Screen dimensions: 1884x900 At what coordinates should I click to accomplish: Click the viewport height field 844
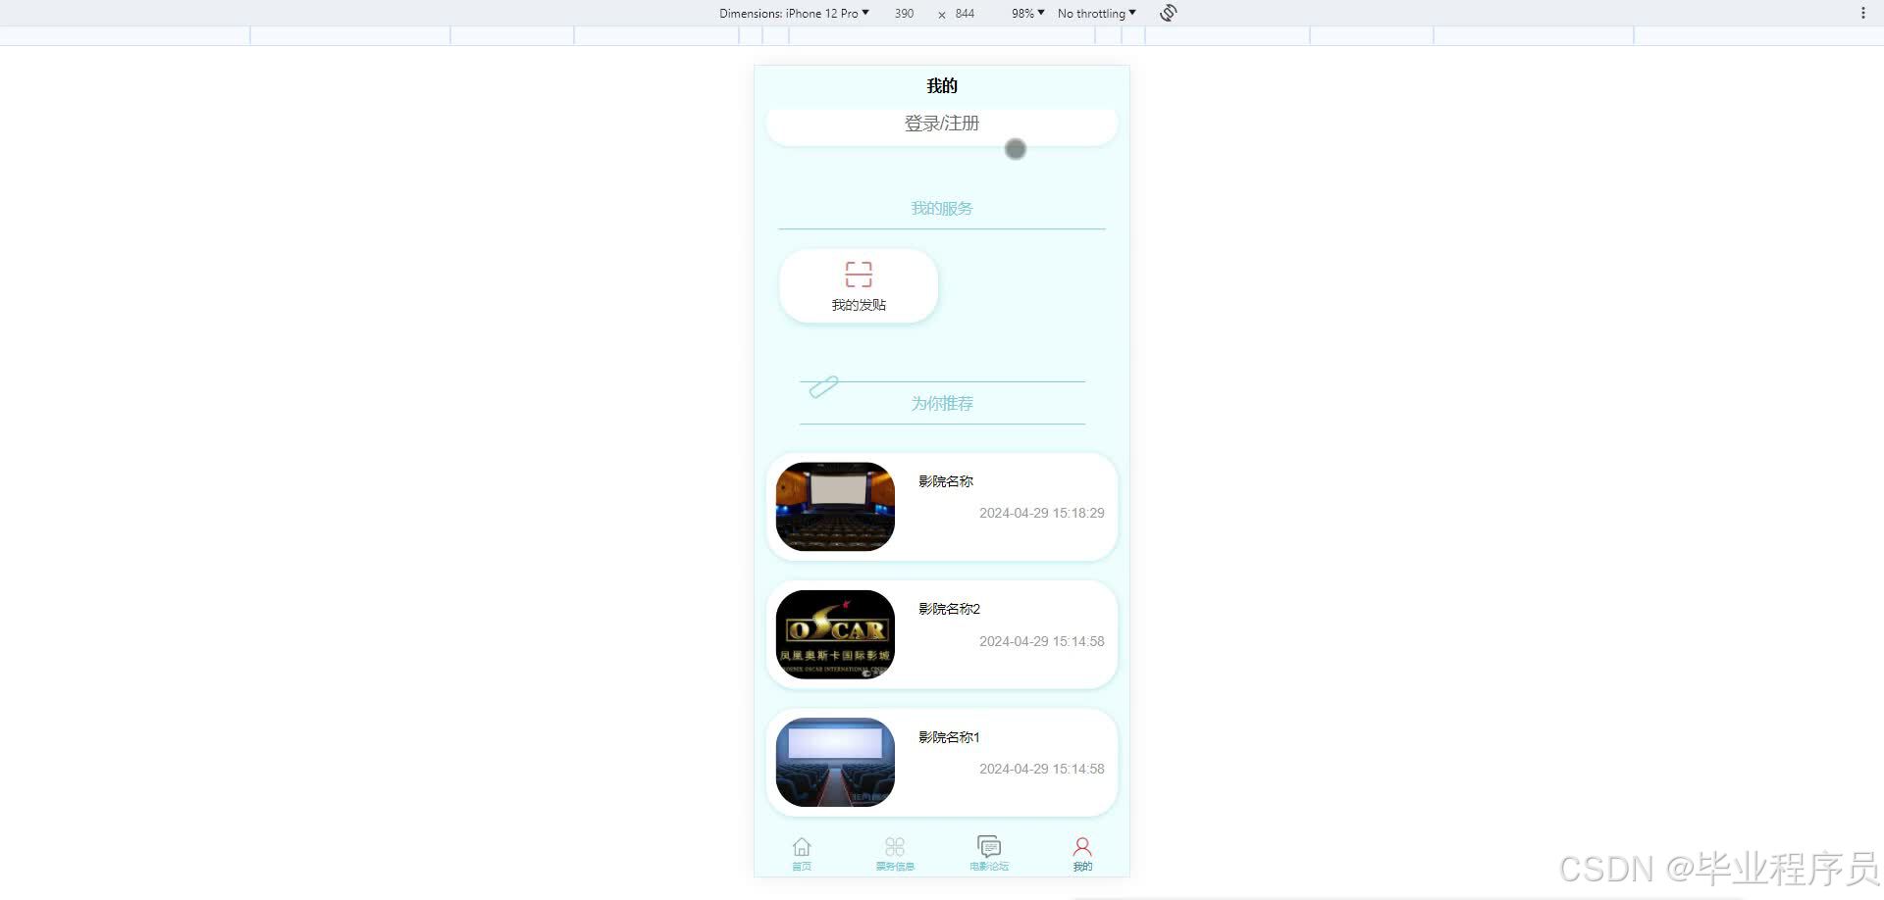[x=965, y=13]
